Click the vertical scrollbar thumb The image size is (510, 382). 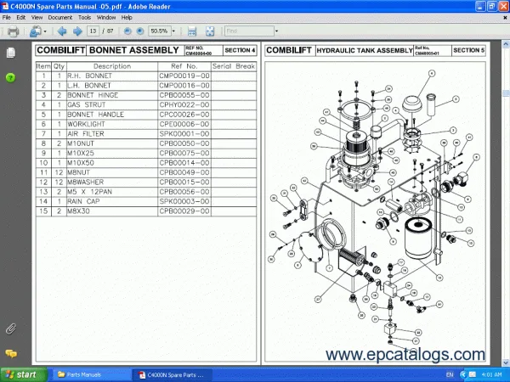[506, 93]
